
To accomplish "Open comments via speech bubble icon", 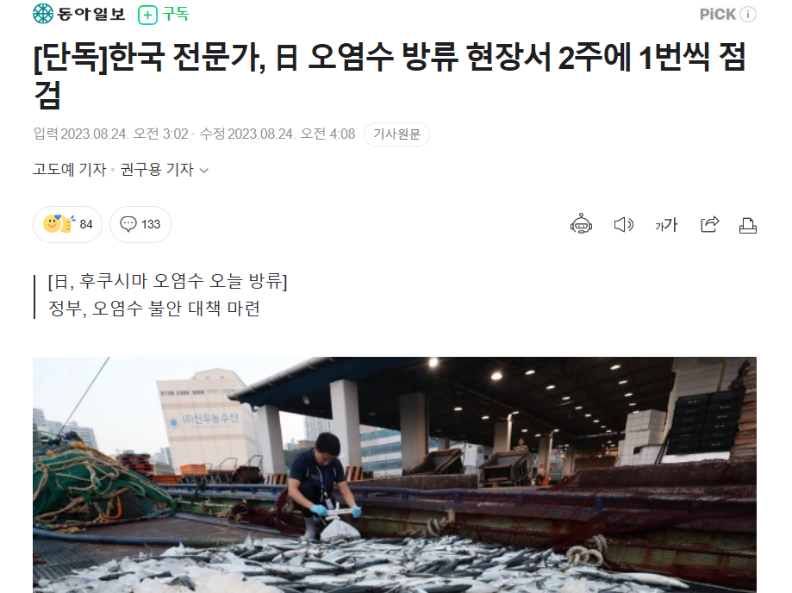I will coord(128,224).
